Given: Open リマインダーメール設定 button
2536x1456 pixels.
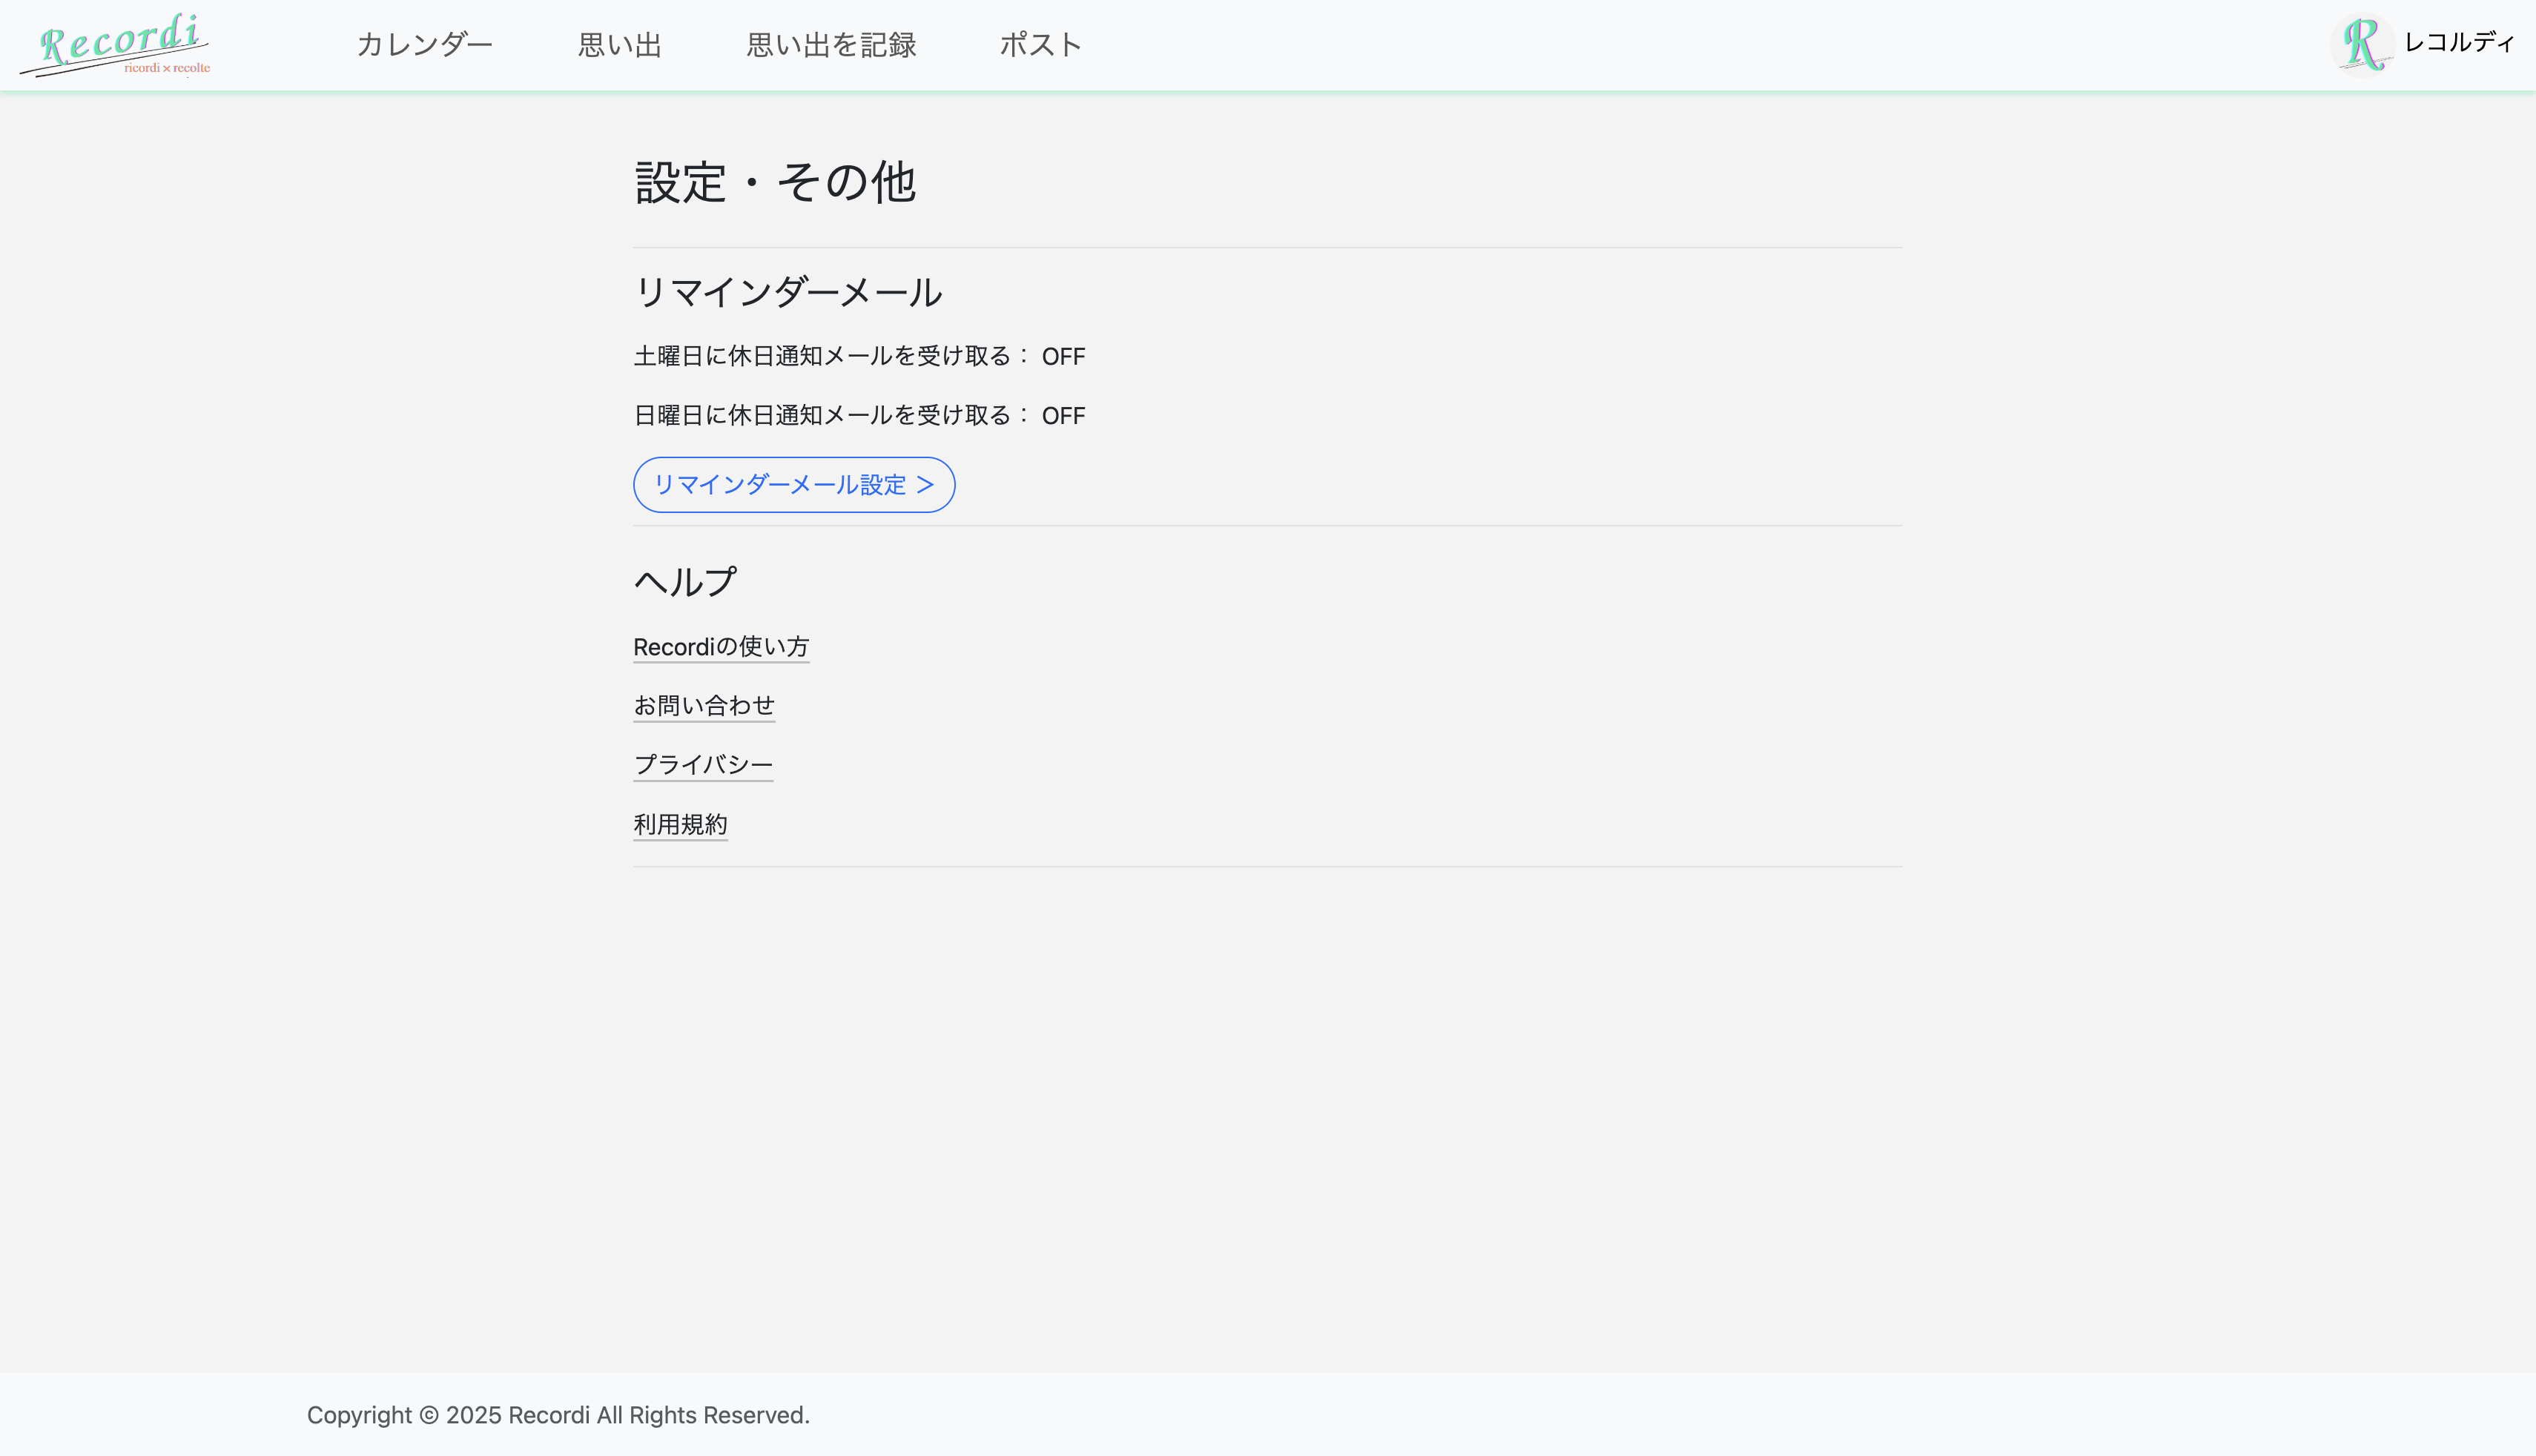Looking at the screenshot, I should [794, 485].
